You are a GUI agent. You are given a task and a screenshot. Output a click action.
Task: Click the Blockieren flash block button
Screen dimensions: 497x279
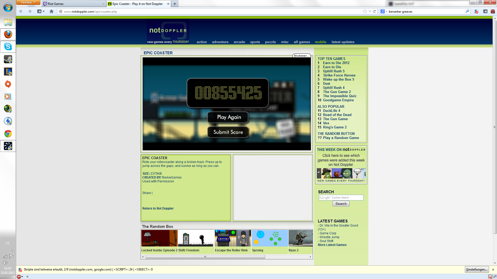tap(302, 56)
